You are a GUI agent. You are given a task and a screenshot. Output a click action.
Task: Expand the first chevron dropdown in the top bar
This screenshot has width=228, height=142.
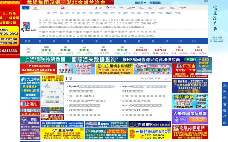click(x=151, y=8)
